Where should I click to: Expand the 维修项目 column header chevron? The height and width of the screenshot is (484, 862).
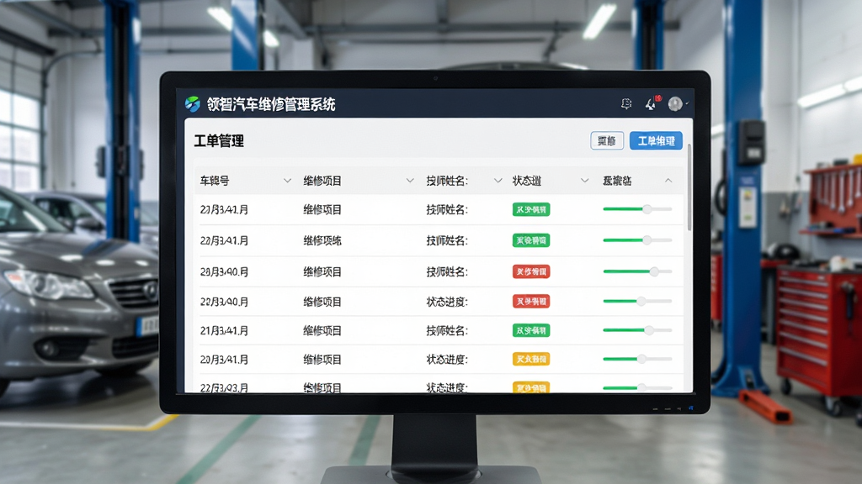[x=410, y=181]
